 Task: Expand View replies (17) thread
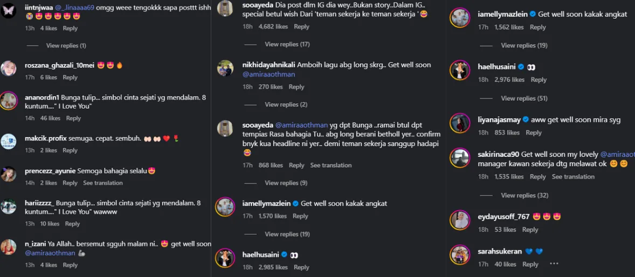pos(287,44)
